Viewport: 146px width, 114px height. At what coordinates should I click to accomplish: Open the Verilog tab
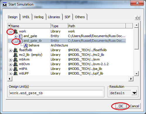(x=39, y=17)
